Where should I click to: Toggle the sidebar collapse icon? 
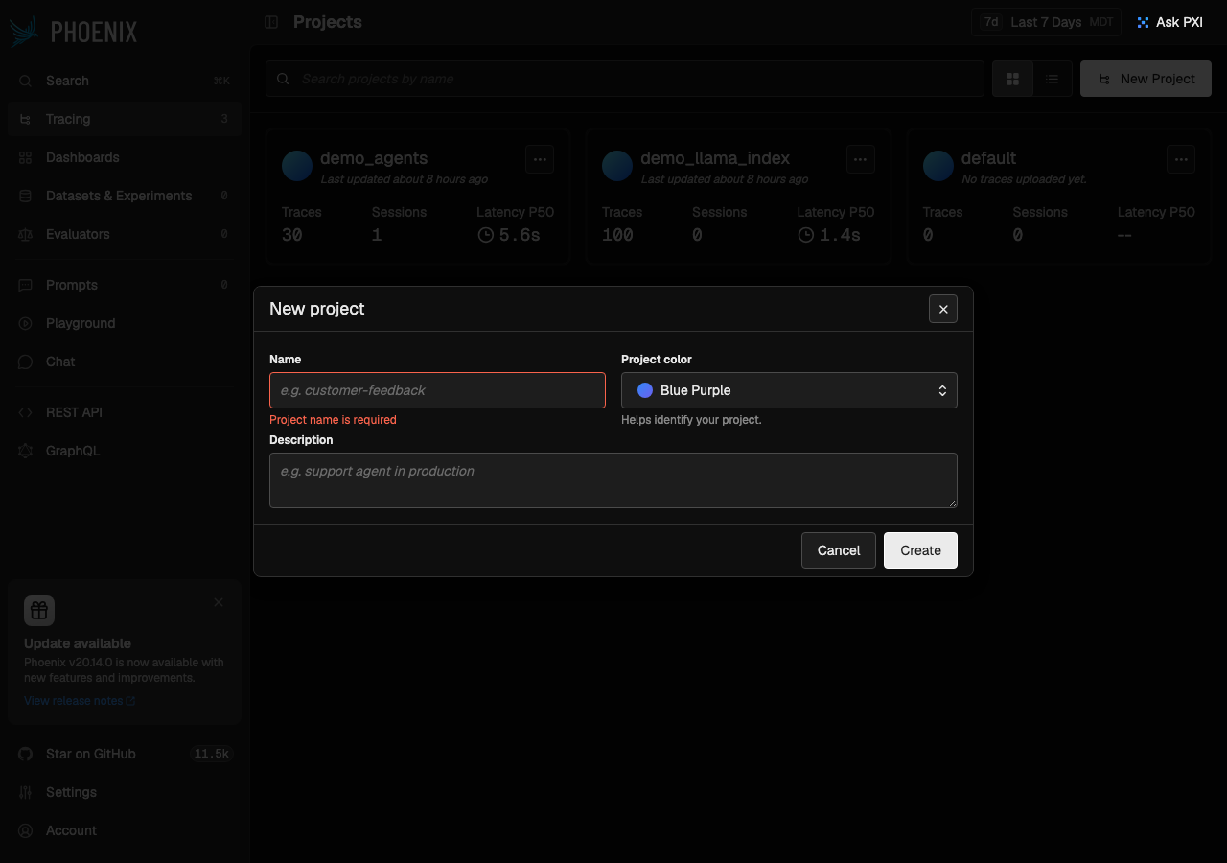point(271,22)
